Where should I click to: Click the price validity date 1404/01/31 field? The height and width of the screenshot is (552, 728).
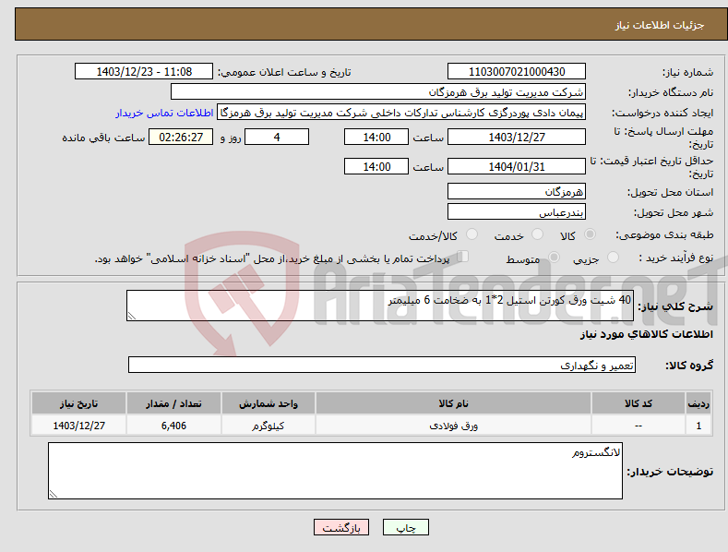[517, 166]
